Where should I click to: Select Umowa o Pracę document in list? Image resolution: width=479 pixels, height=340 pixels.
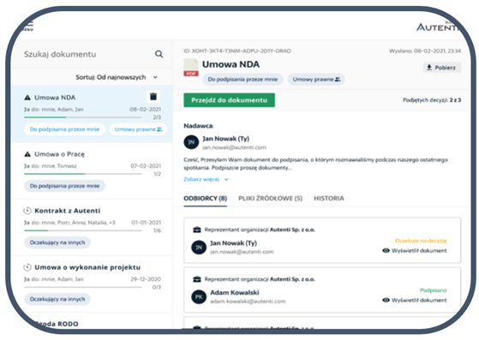coord(92,171)
